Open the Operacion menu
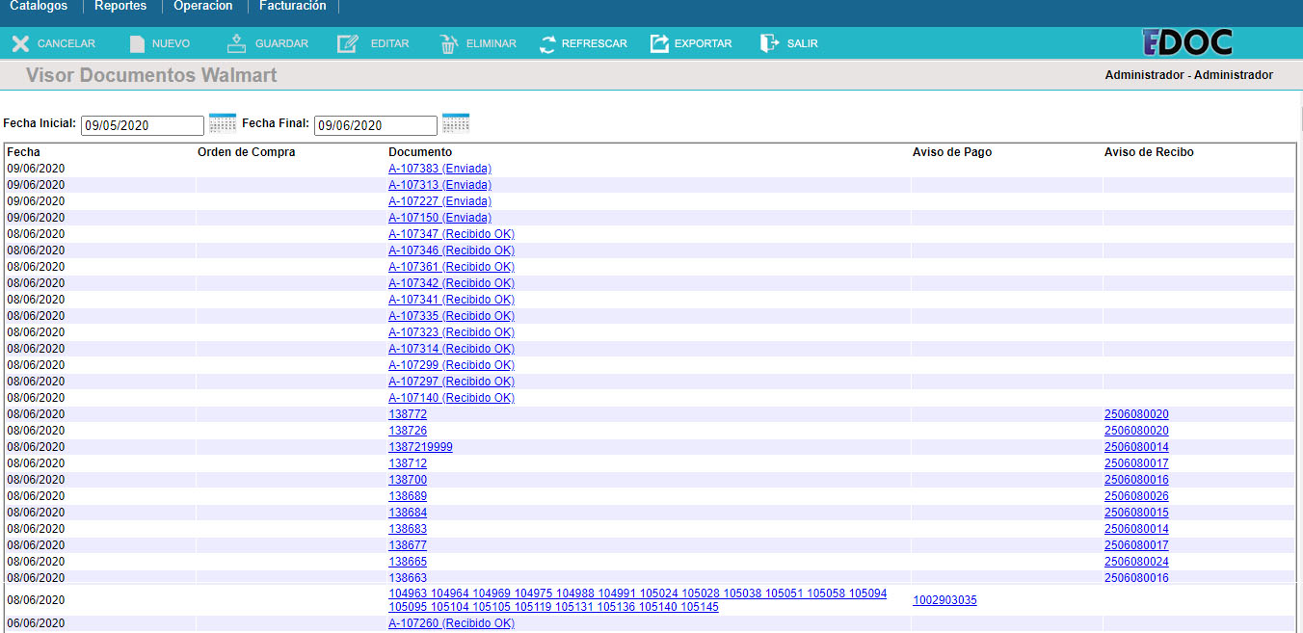 pyautogui.click(x=203, y=6)
